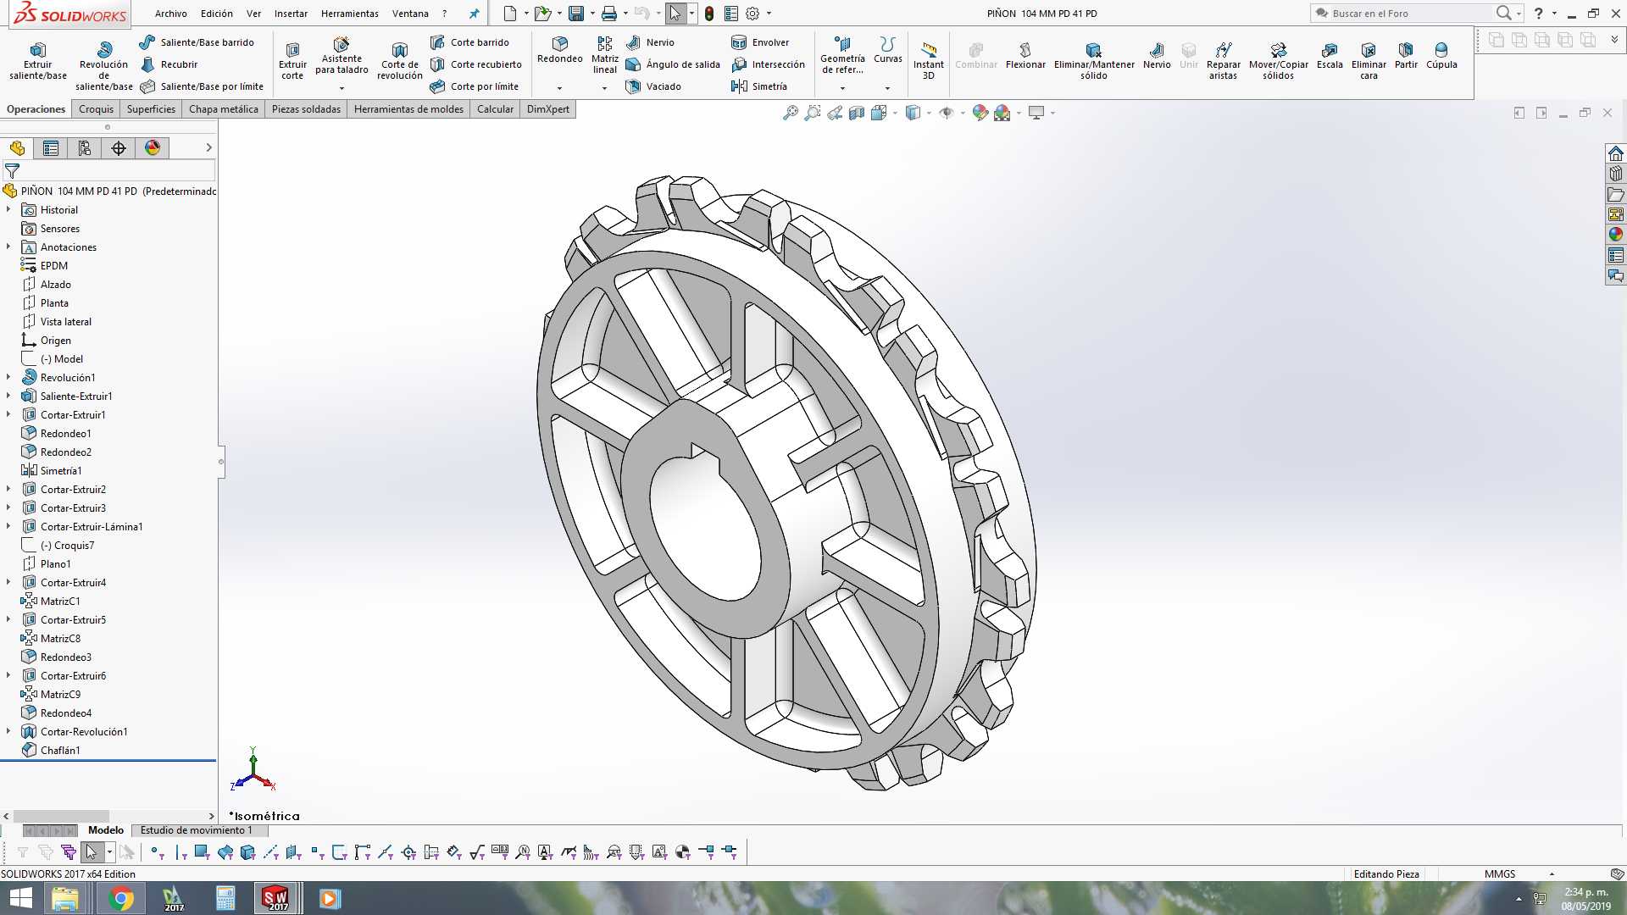This screenshot has height=915, width=1627.
Task: Activate the Escala tool
Action: point(1330,56)
